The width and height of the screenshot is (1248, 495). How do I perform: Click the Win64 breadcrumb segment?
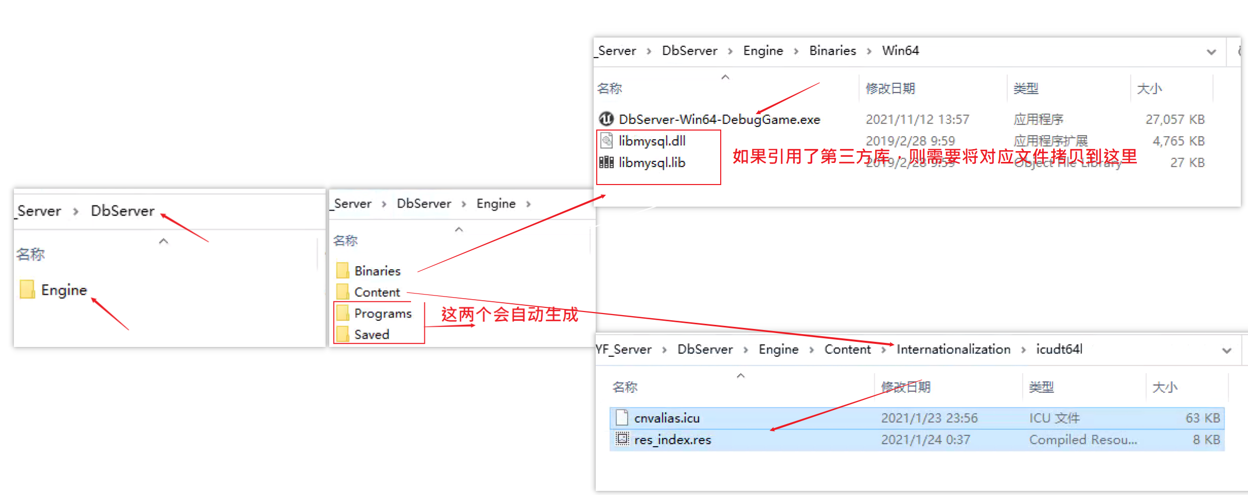pyautogui.click(x=900, y=50)
